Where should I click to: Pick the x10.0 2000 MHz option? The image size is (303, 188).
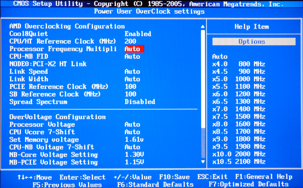click(x=239, y=154)
